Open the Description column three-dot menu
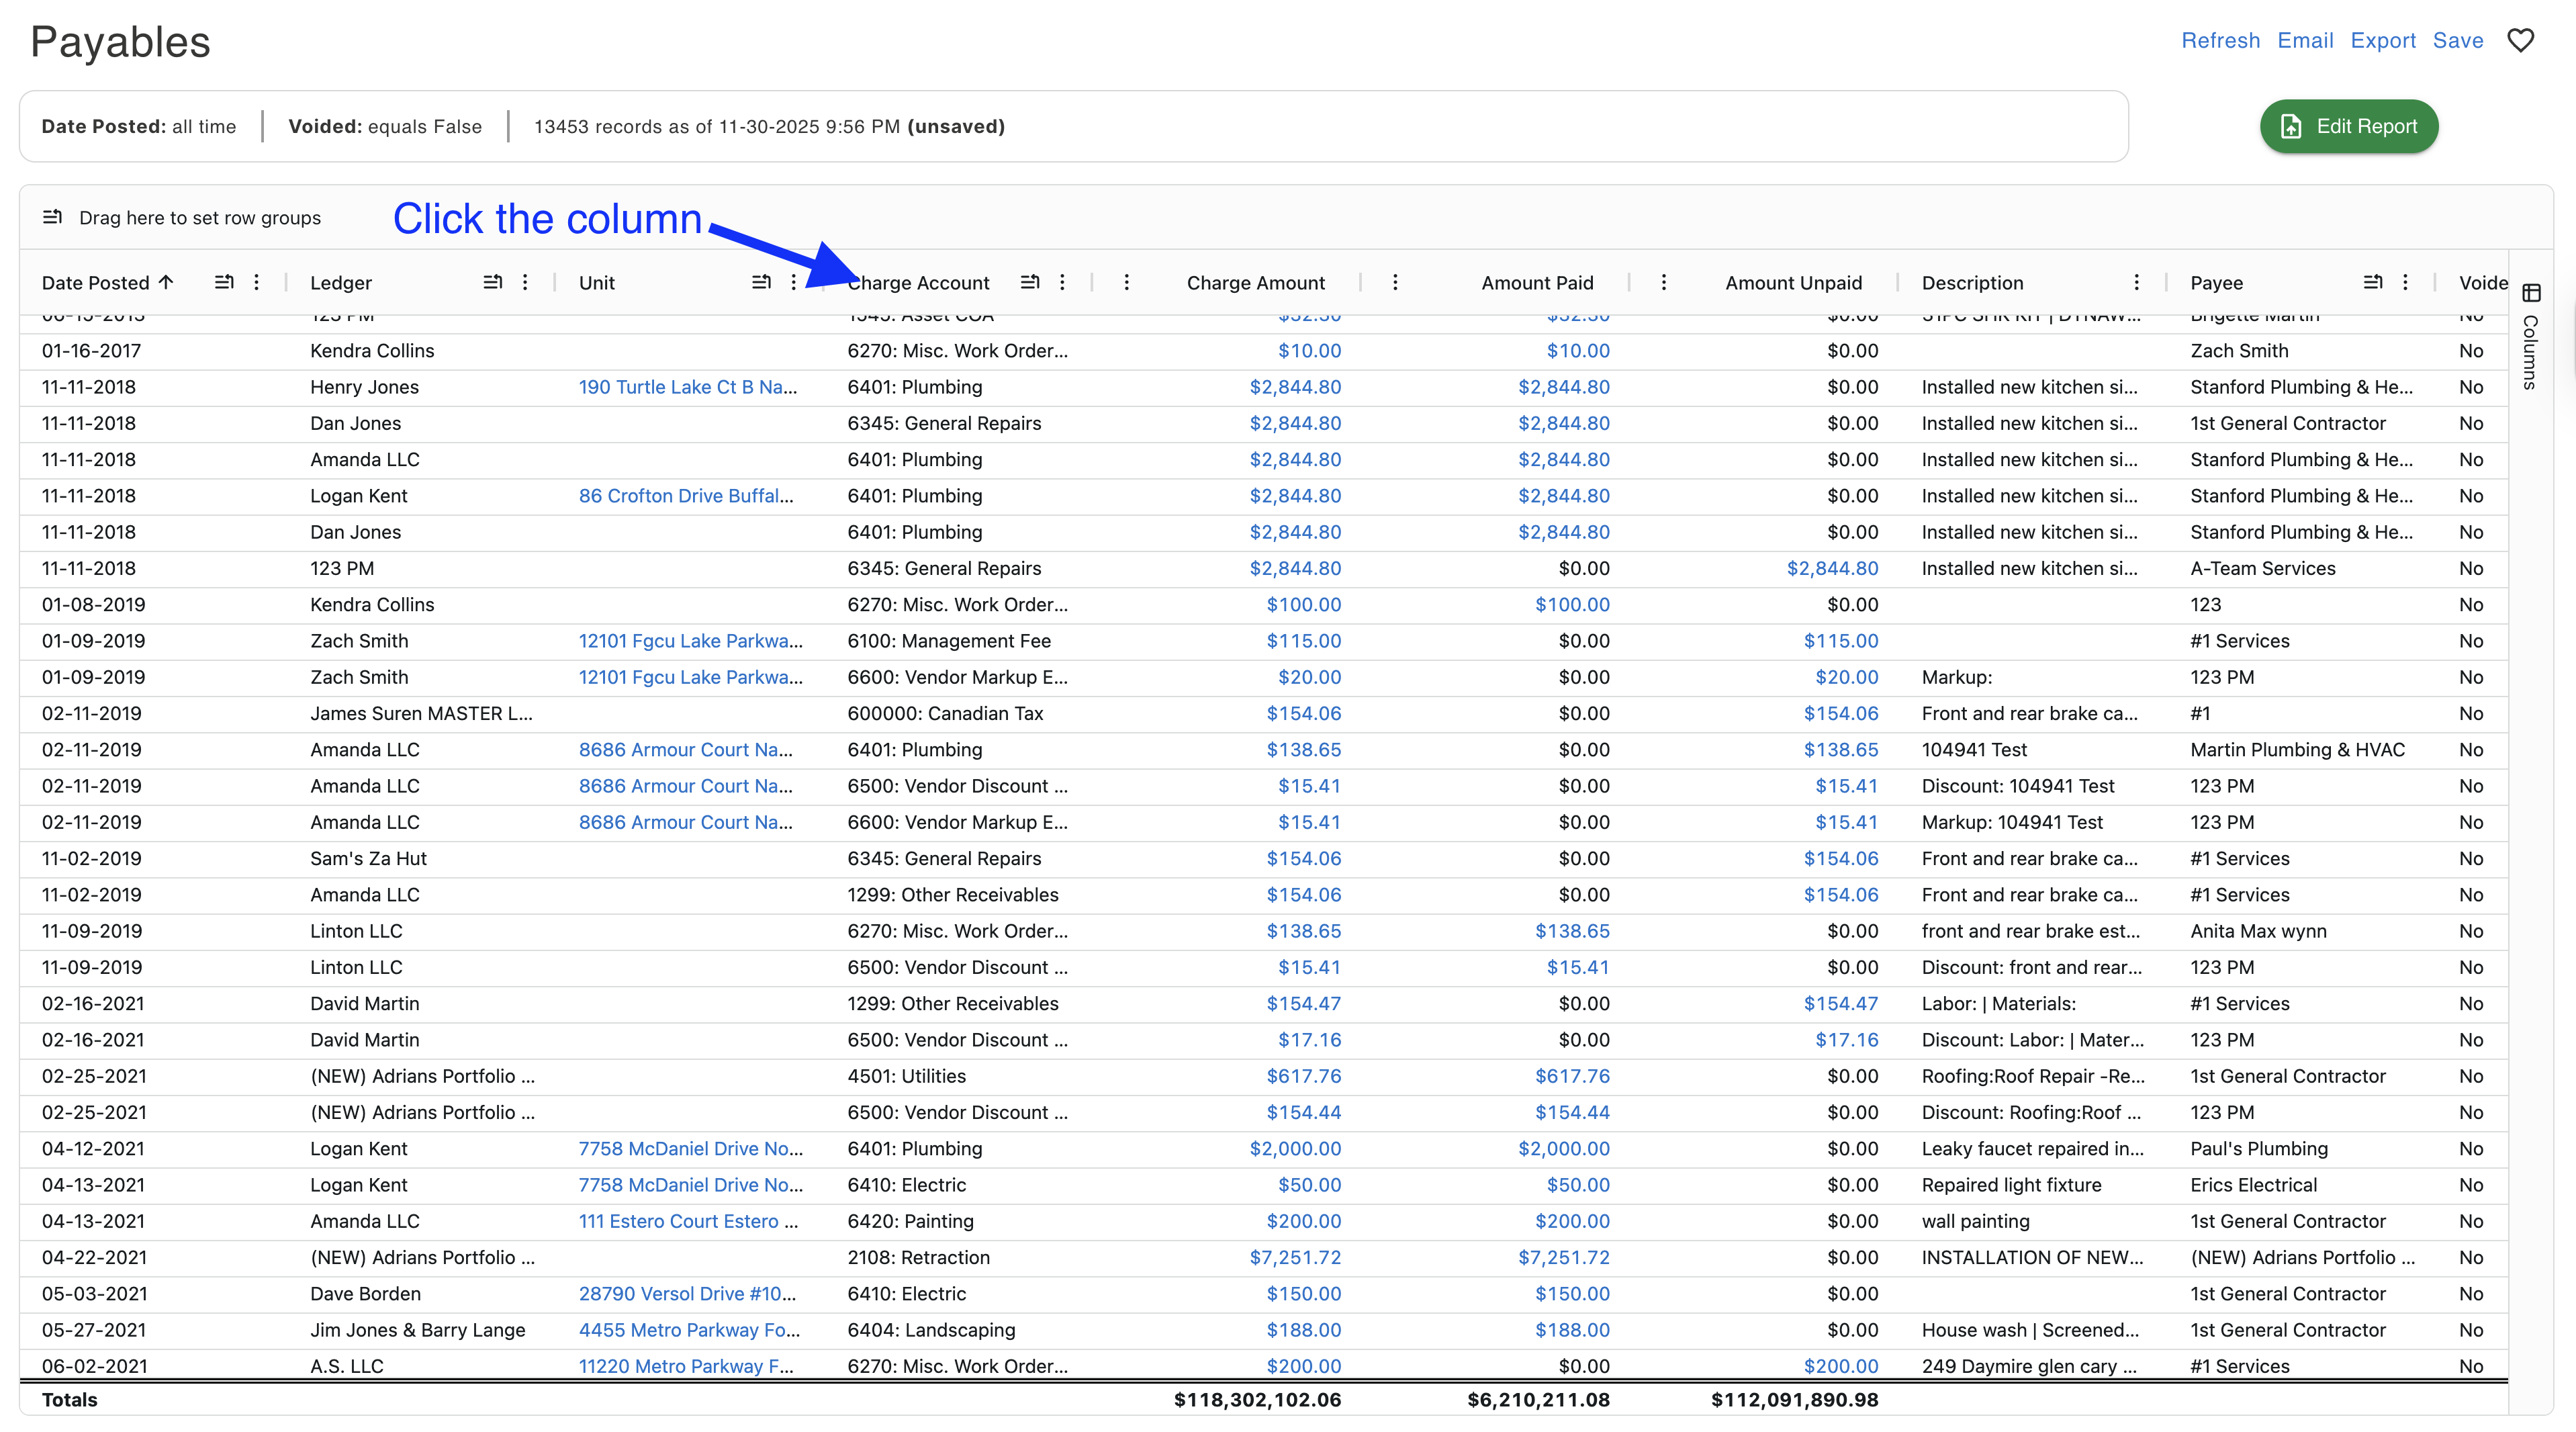2576x1432 pixels. [2136, 282]
